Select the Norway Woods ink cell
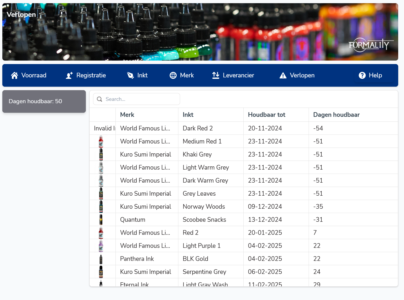 pos(211,207)
